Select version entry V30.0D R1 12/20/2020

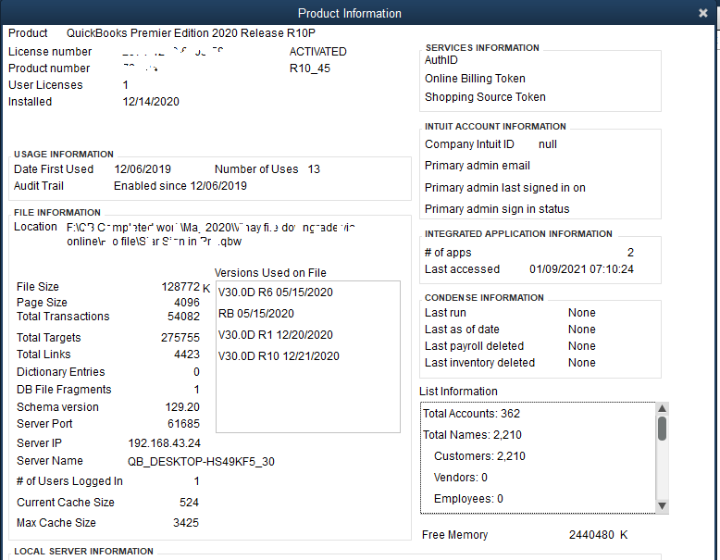point(276,334)
